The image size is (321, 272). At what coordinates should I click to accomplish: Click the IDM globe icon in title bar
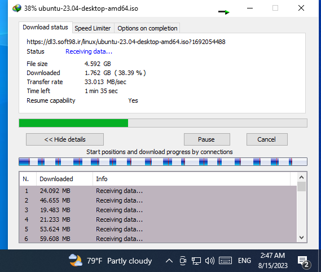click(17, 8)
